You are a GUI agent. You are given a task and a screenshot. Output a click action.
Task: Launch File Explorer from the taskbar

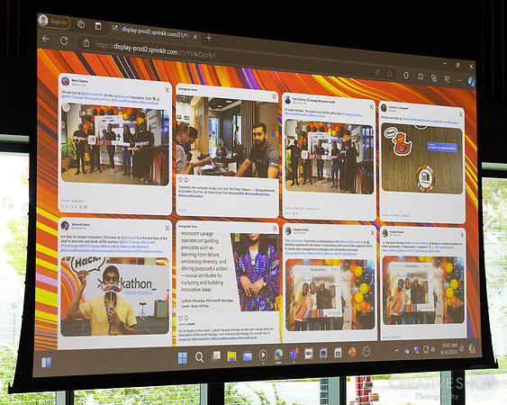pyautogui.click(x=231, y=355)
